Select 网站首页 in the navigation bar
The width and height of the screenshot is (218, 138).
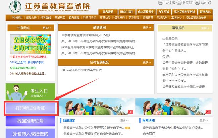click(17, 17)
